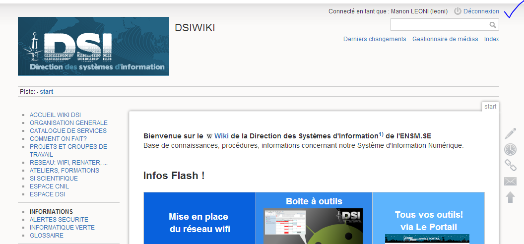
Task: Select the start breadcrumb link
Action: (47, 92)
